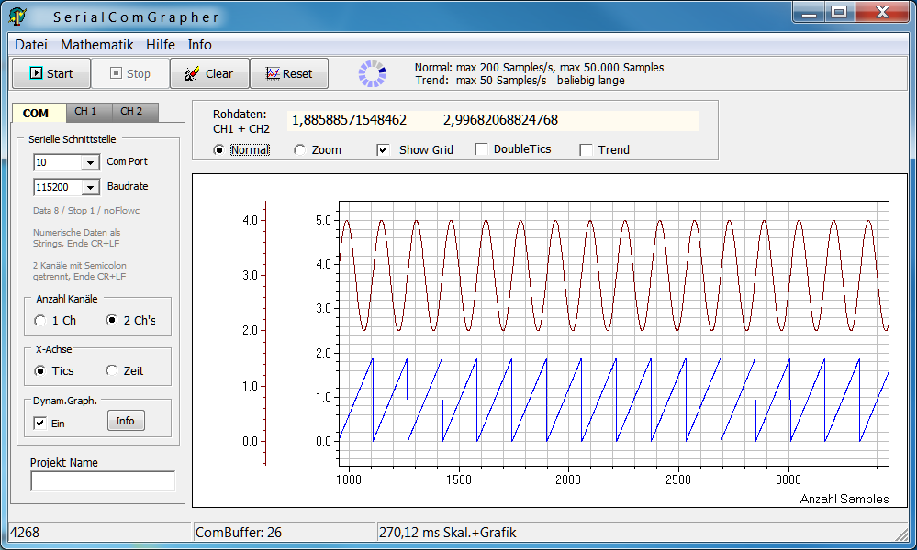This screenshot has width=917, height=550.
Task: Select the 1 Ch radio button
Action: (39, 320)
